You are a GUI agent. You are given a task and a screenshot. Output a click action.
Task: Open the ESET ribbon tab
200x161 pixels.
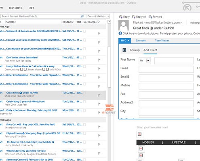(x=31, y=8)
